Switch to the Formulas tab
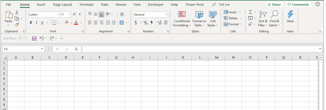The width and height of the screenshot is (326, 110). pos(87,5)
